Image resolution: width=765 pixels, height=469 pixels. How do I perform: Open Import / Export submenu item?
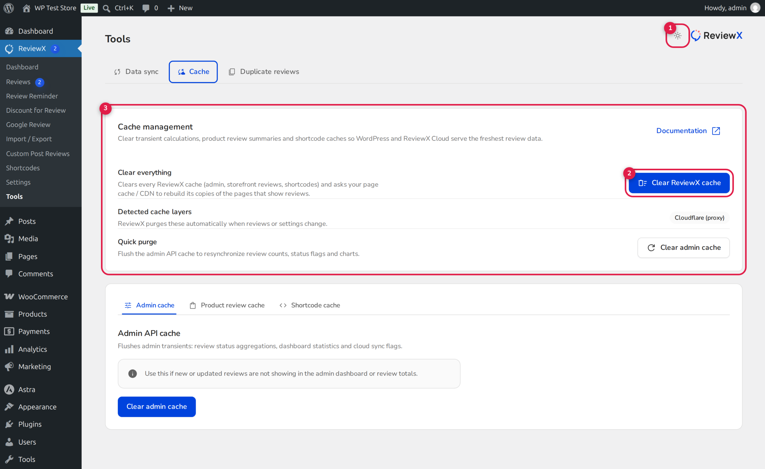coord(29,139)
